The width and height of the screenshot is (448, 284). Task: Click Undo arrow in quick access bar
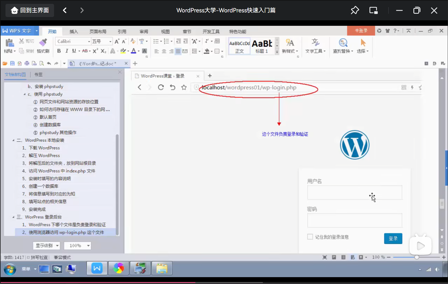pos(49,63)
